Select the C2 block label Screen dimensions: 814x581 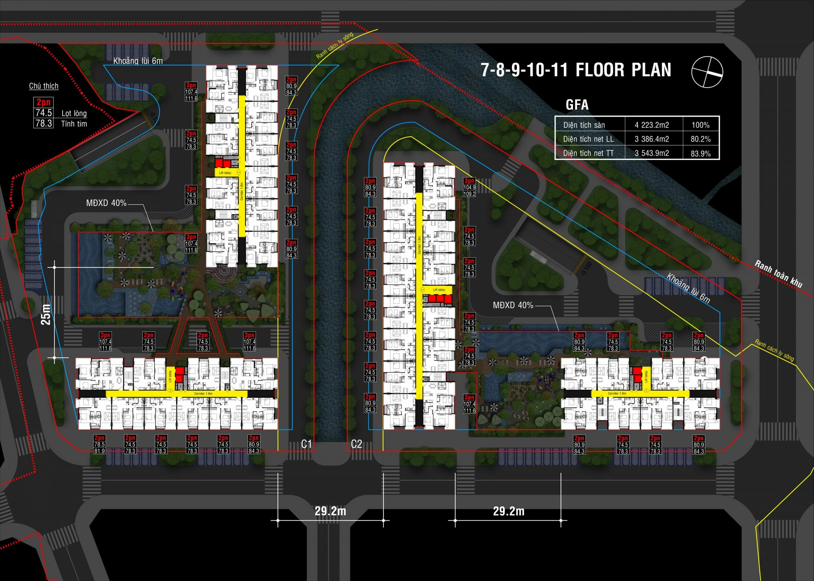tap(356, 444)
